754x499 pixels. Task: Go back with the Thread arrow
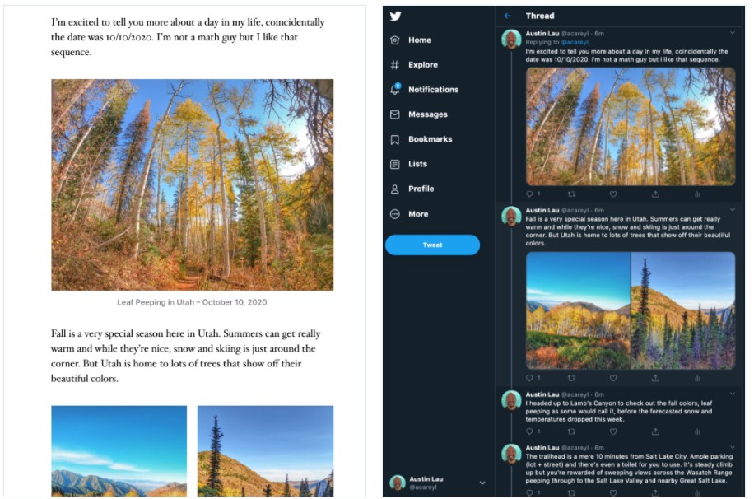(x=508, y=16)
